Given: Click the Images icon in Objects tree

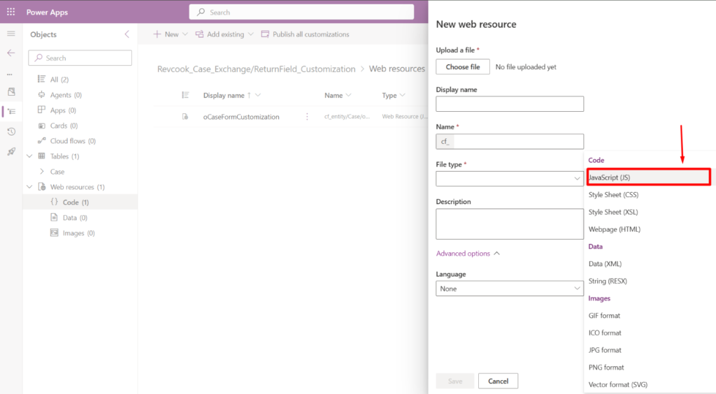Looking at the screenshot, I should (55, 233).
